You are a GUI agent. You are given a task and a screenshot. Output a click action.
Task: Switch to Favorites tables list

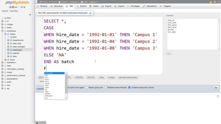14,11
